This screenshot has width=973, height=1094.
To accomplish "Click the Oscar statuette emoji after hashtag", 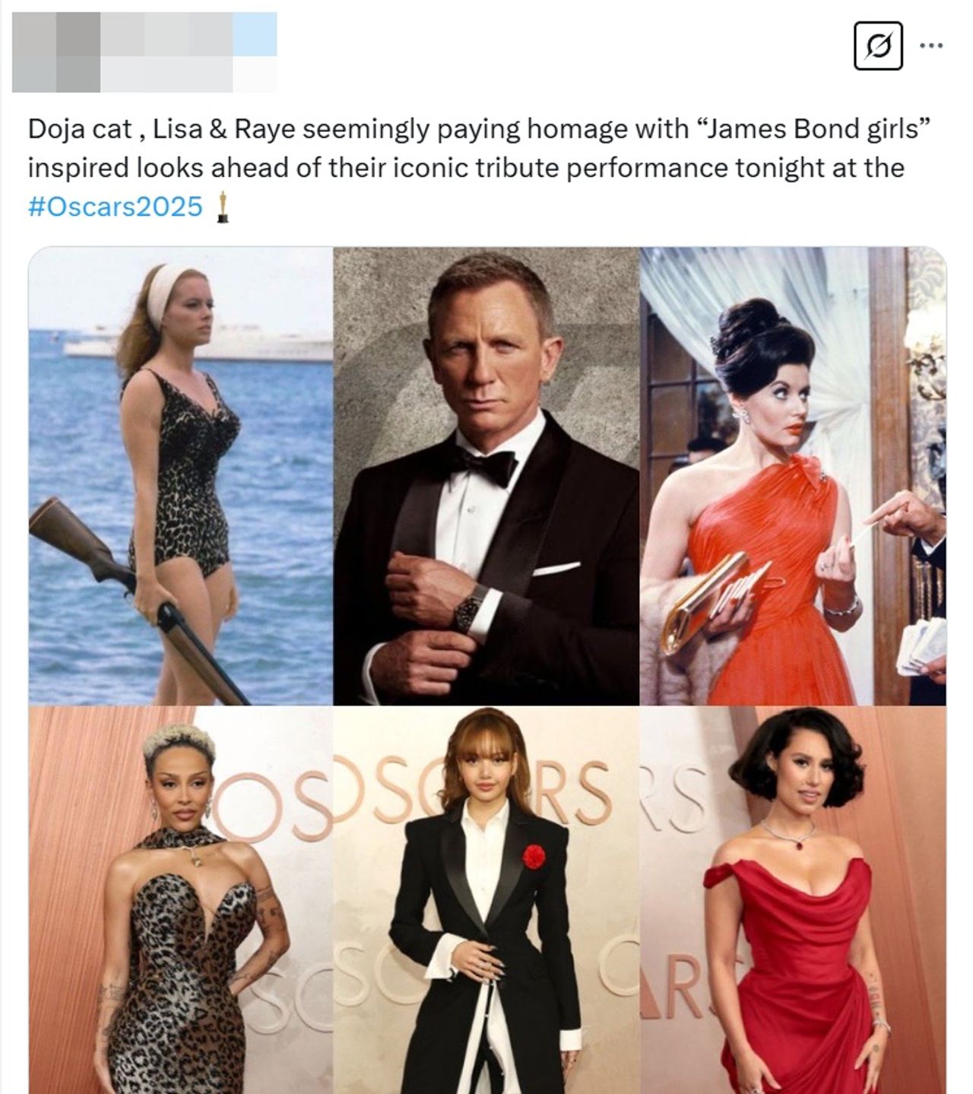I will 223,207.
